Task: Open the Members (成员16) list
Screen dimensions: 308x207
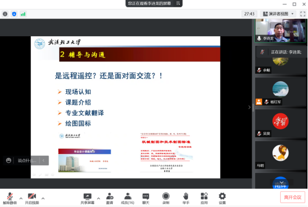Action: click(128, 199)
